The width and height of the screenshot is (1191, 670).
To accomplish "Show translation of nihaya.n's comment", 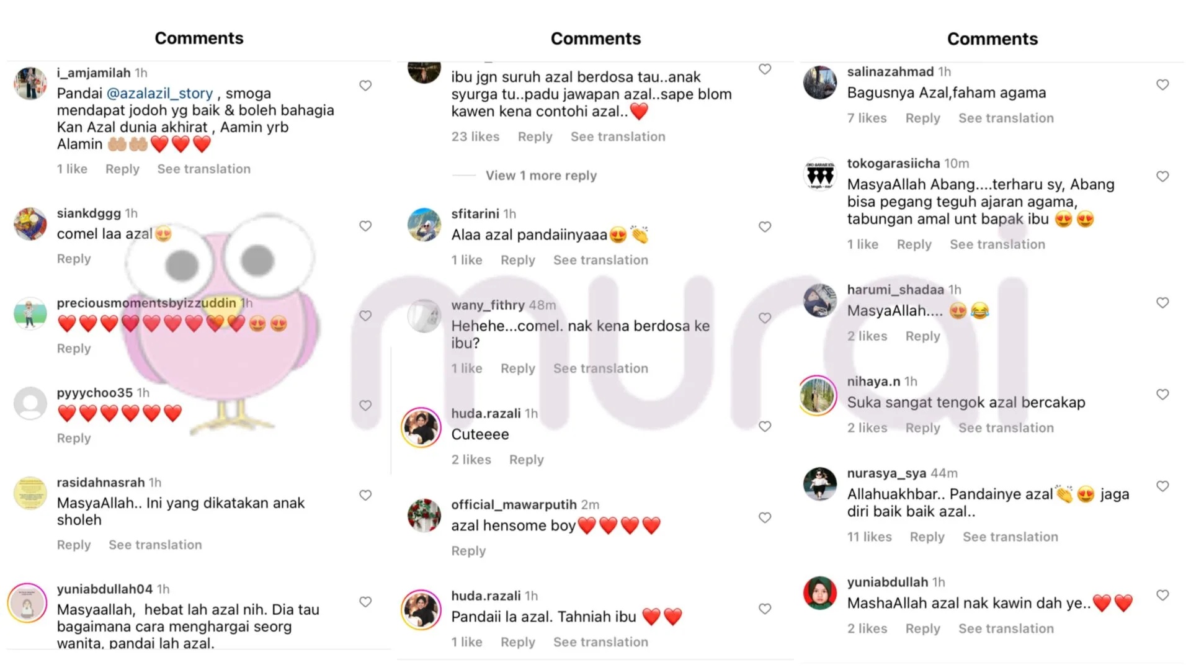I will point(1006,427).
